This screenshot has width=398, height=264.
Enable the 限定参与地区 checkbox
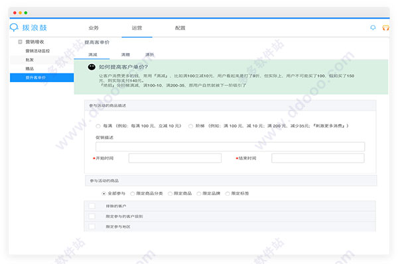pyautogui.click(x=92, y=226)
